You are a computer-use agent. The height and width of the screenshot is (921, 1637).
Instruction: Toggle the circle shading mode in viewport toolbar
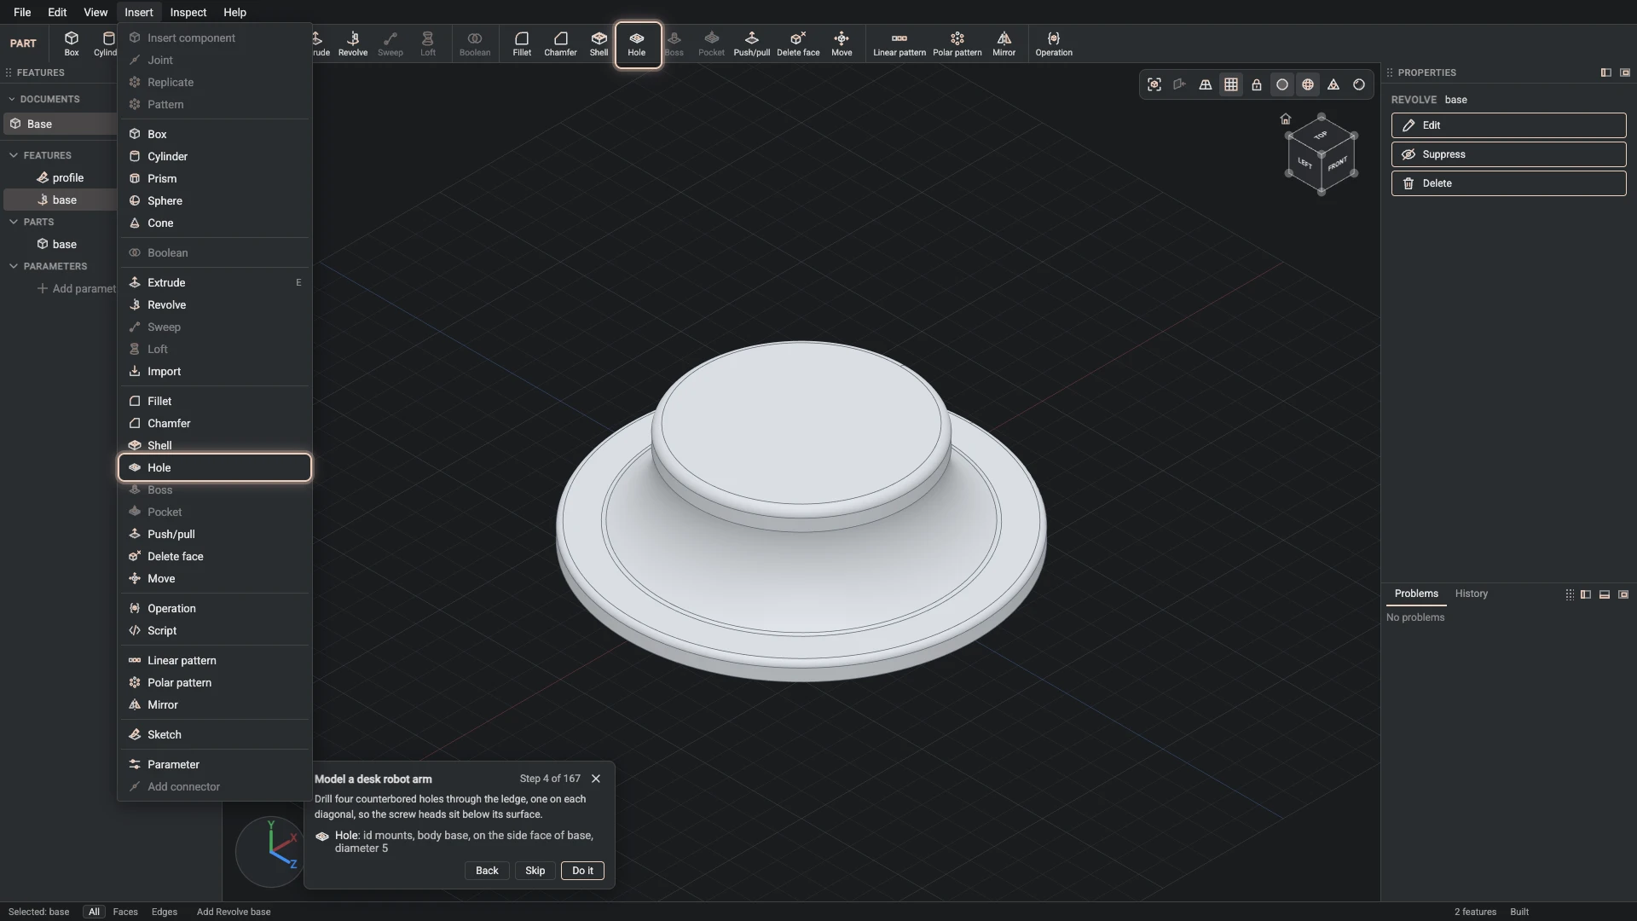click(1282, 84)
